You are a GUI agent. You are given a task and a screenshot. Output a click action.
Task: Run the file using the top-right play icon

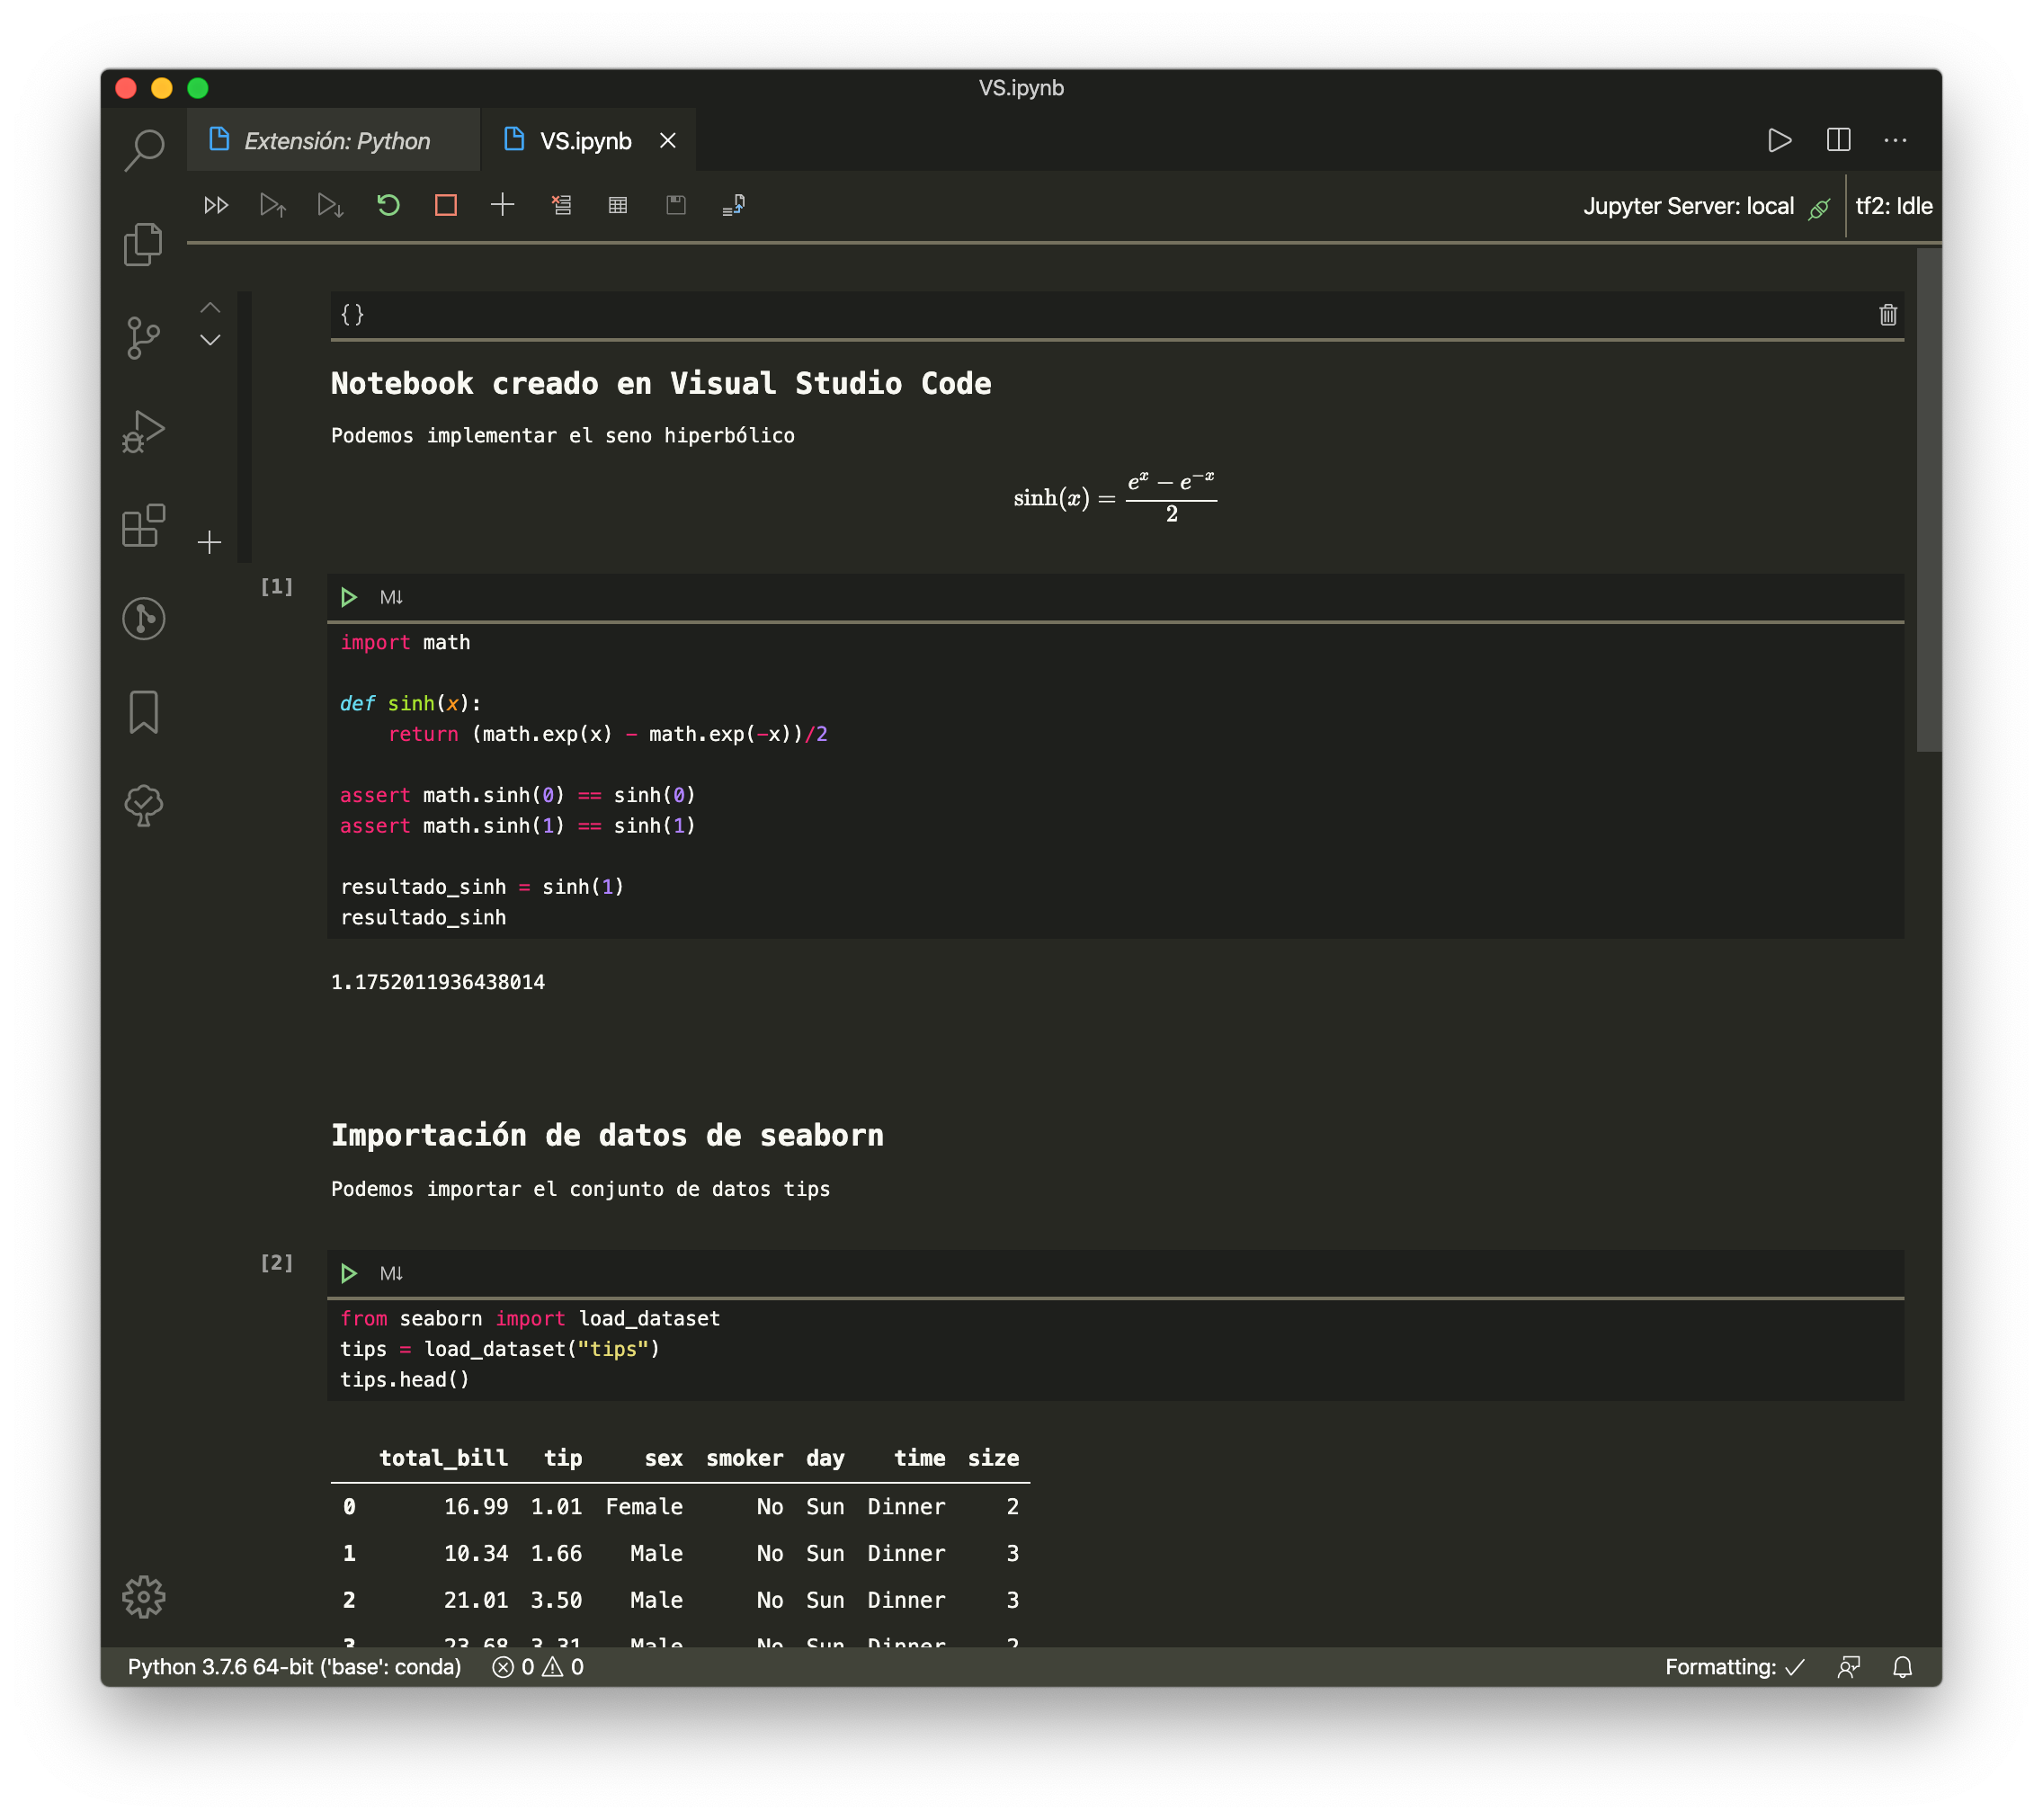coord(1779,140)
